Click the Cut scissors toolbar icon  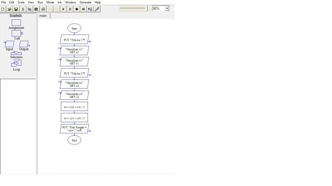click(23, 9)
